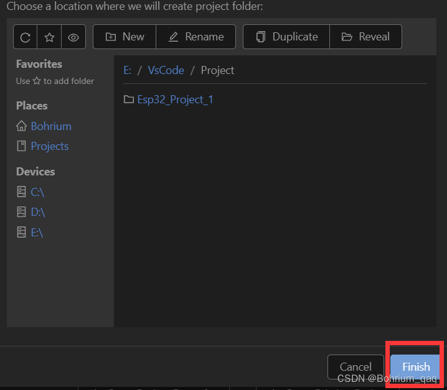Click the Devices section heading
447x390 pixels.
(x=35, y=172)
